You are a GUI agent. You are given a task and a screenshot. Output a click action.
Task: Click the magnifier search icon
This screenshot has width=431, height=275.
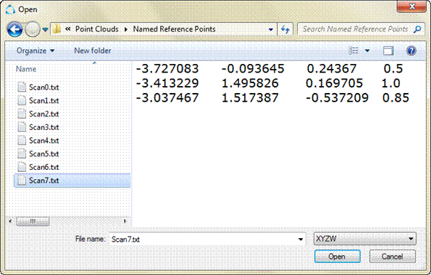[417, 29]
